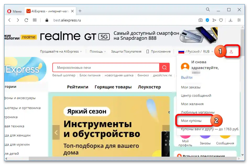
Task: Add page to bookmarks heart icon
Action: pyautogui.click(x=221, y=20)
